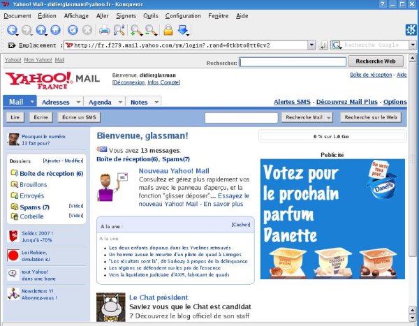Expand the Adresses tab dropdown arrow

click(x=78, y=102)
